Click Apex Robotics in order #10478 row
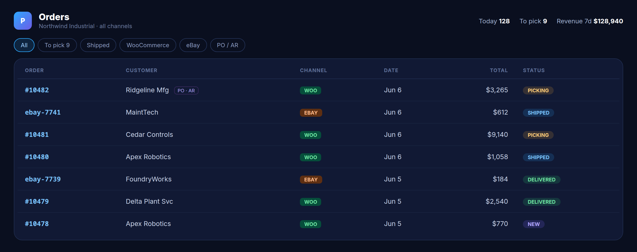The height and width of the screenshot is (252, 637). point(148,224)
